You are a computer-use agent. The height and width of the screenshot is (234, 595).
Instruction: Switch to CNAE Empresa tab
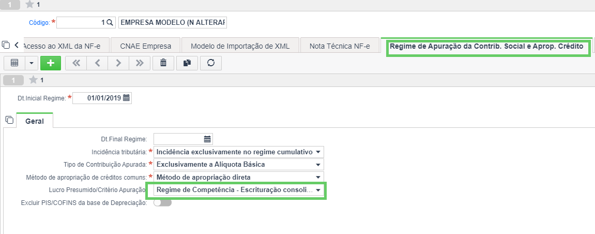(145, 47)
